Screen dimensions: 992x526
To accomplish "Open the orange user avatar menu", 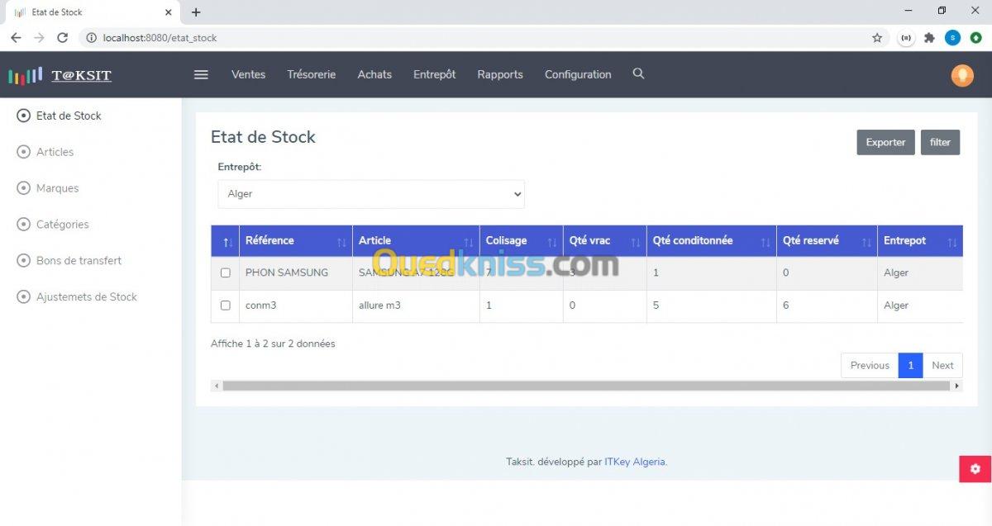I will click(x=962, y=75).
